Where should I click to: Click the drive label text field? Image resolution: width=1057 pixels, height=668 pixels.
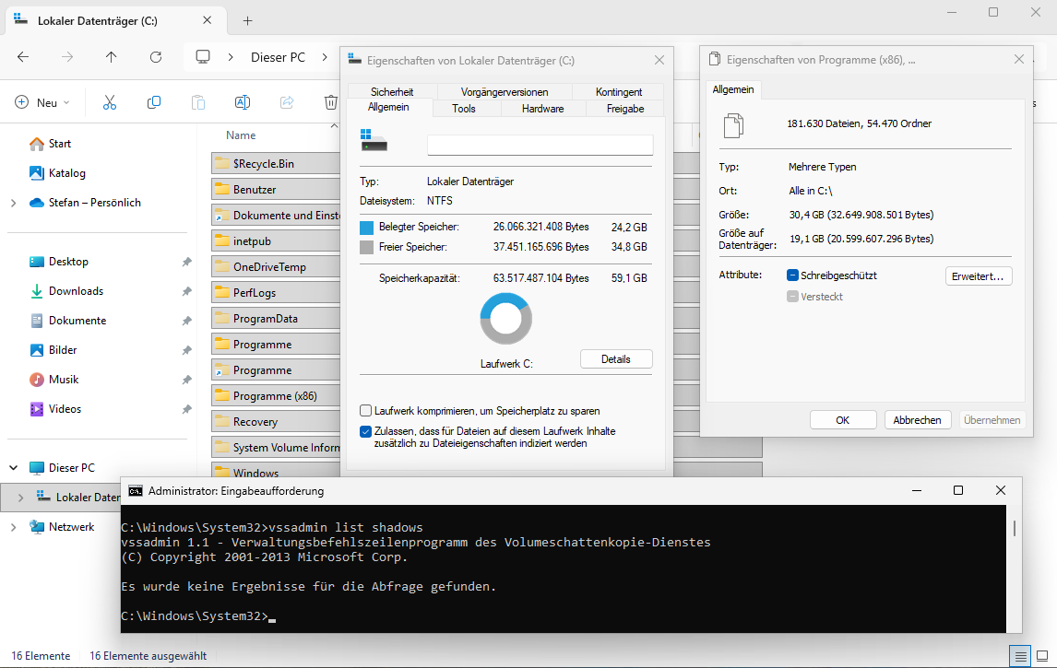tap(540, 146)
